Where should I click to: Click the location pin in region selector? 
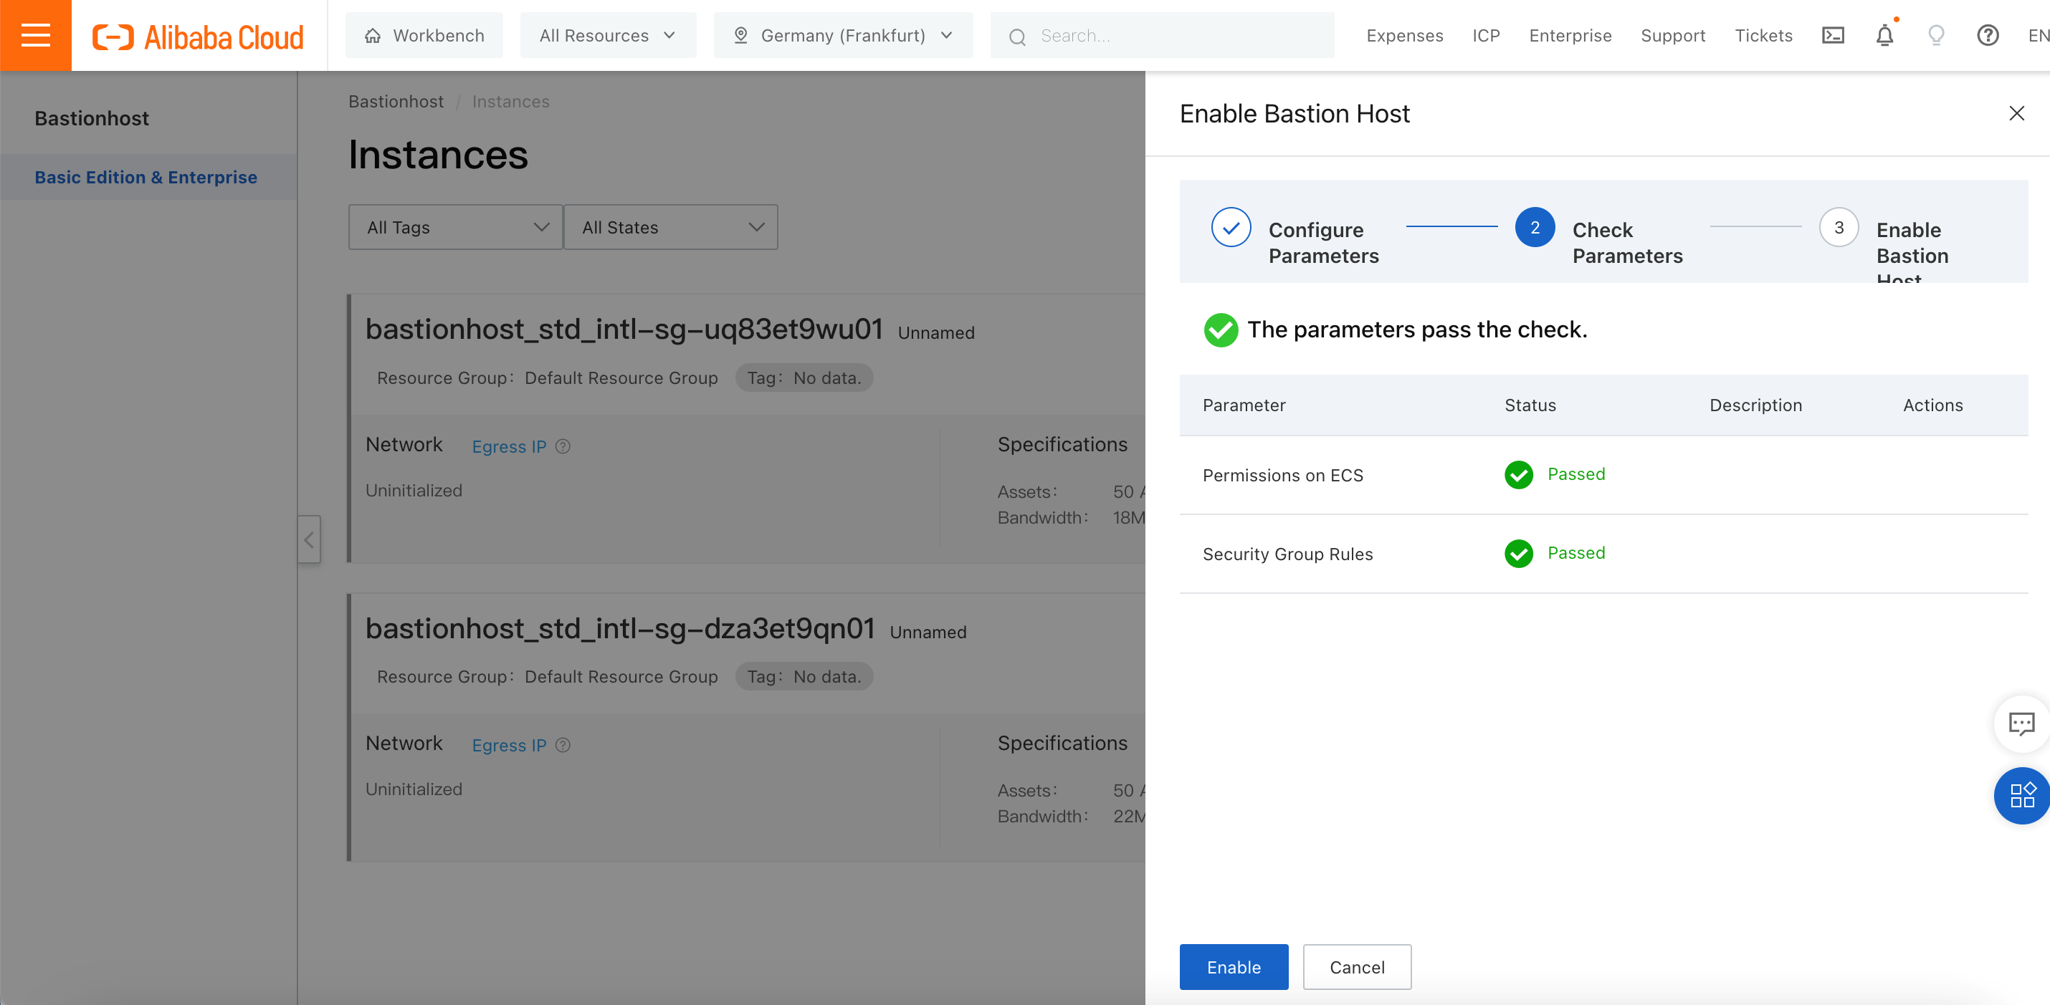tap(740, 36)
